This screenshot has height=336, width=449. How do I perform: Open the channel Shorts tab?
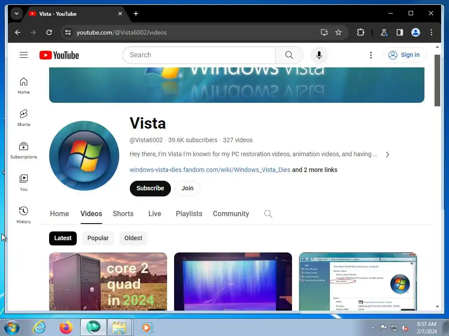[123, 213]
